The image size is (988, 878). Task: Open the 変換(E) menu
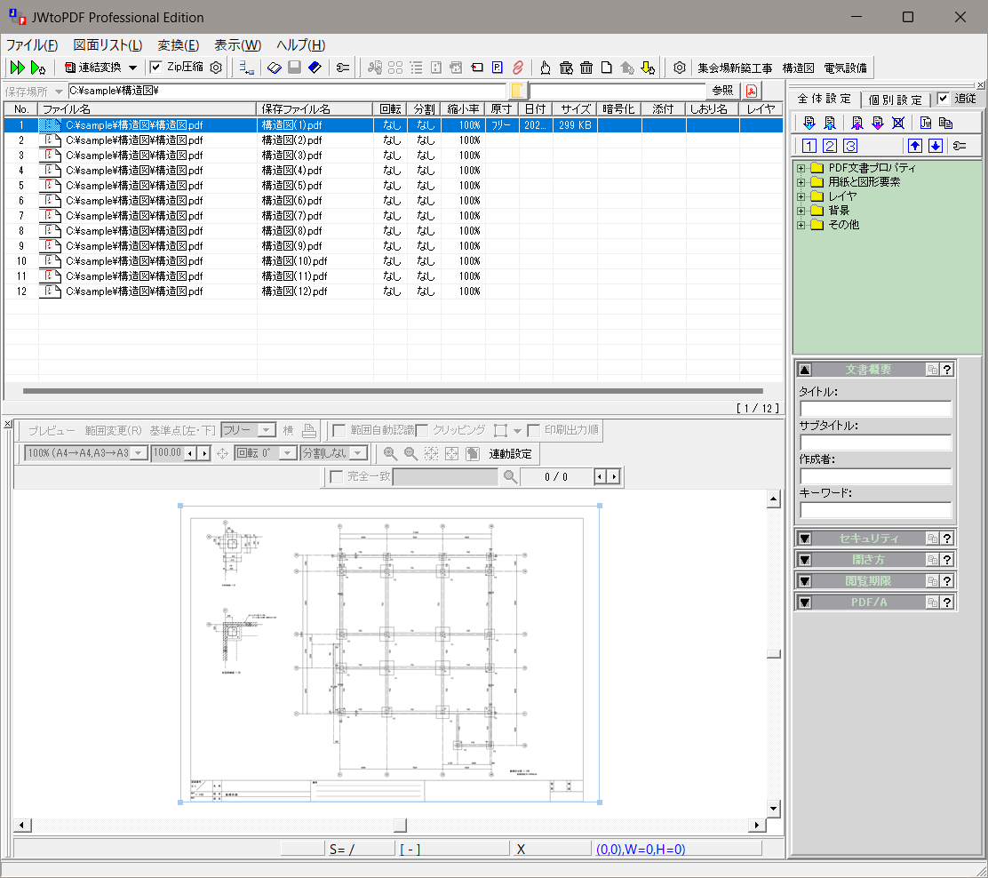click(x=178, y=45)
